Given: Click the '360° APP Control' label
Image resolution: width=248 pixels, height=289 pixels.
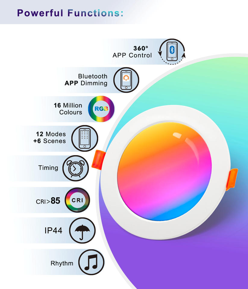Looking at the screenshot, I should pos(132,52).
